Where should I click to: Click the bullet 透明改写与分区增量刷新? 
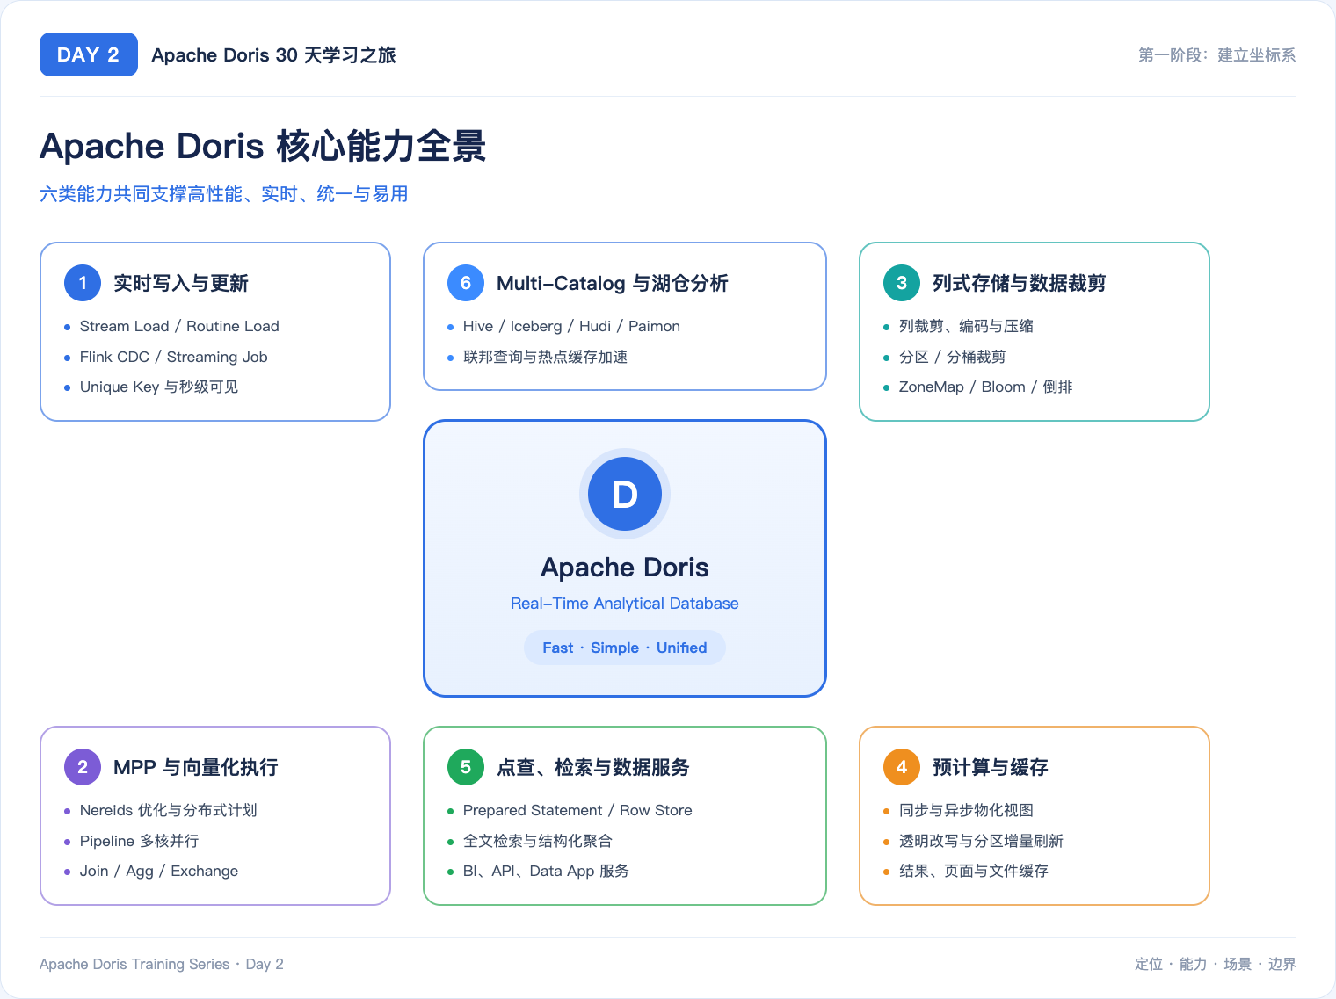pos(981,841)
